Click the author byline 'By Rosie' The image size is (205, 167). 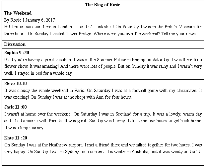coord(12,19)
